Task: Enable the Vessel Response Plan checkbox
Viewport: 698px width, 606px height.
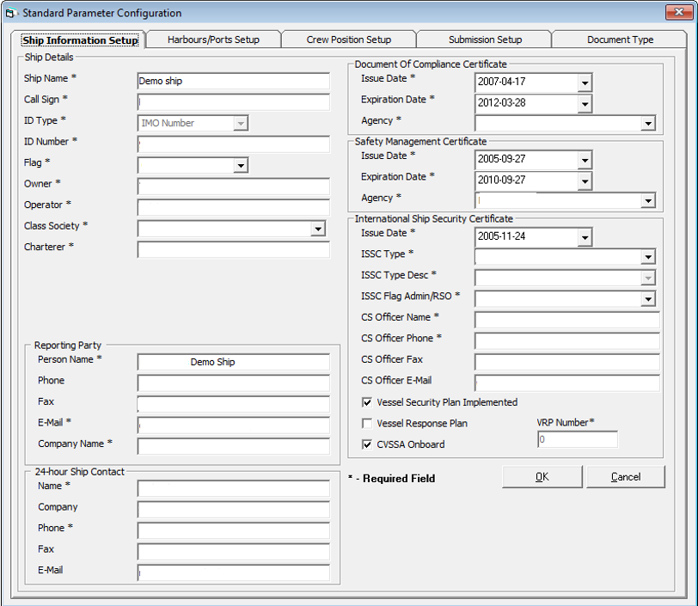Action: coord(367,422)
